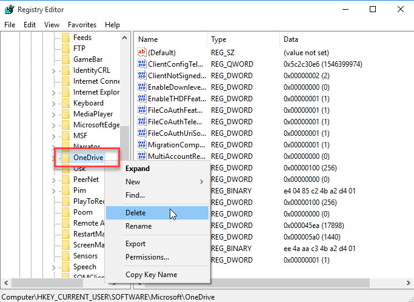This screenshot has width=414, height=302.
Task: Expand the MicrosoftEdge key arrow
Action: [x=54, y=126]
